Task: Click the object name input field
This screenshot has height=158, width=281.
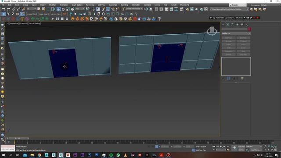Action: click(x=234, y=29)
